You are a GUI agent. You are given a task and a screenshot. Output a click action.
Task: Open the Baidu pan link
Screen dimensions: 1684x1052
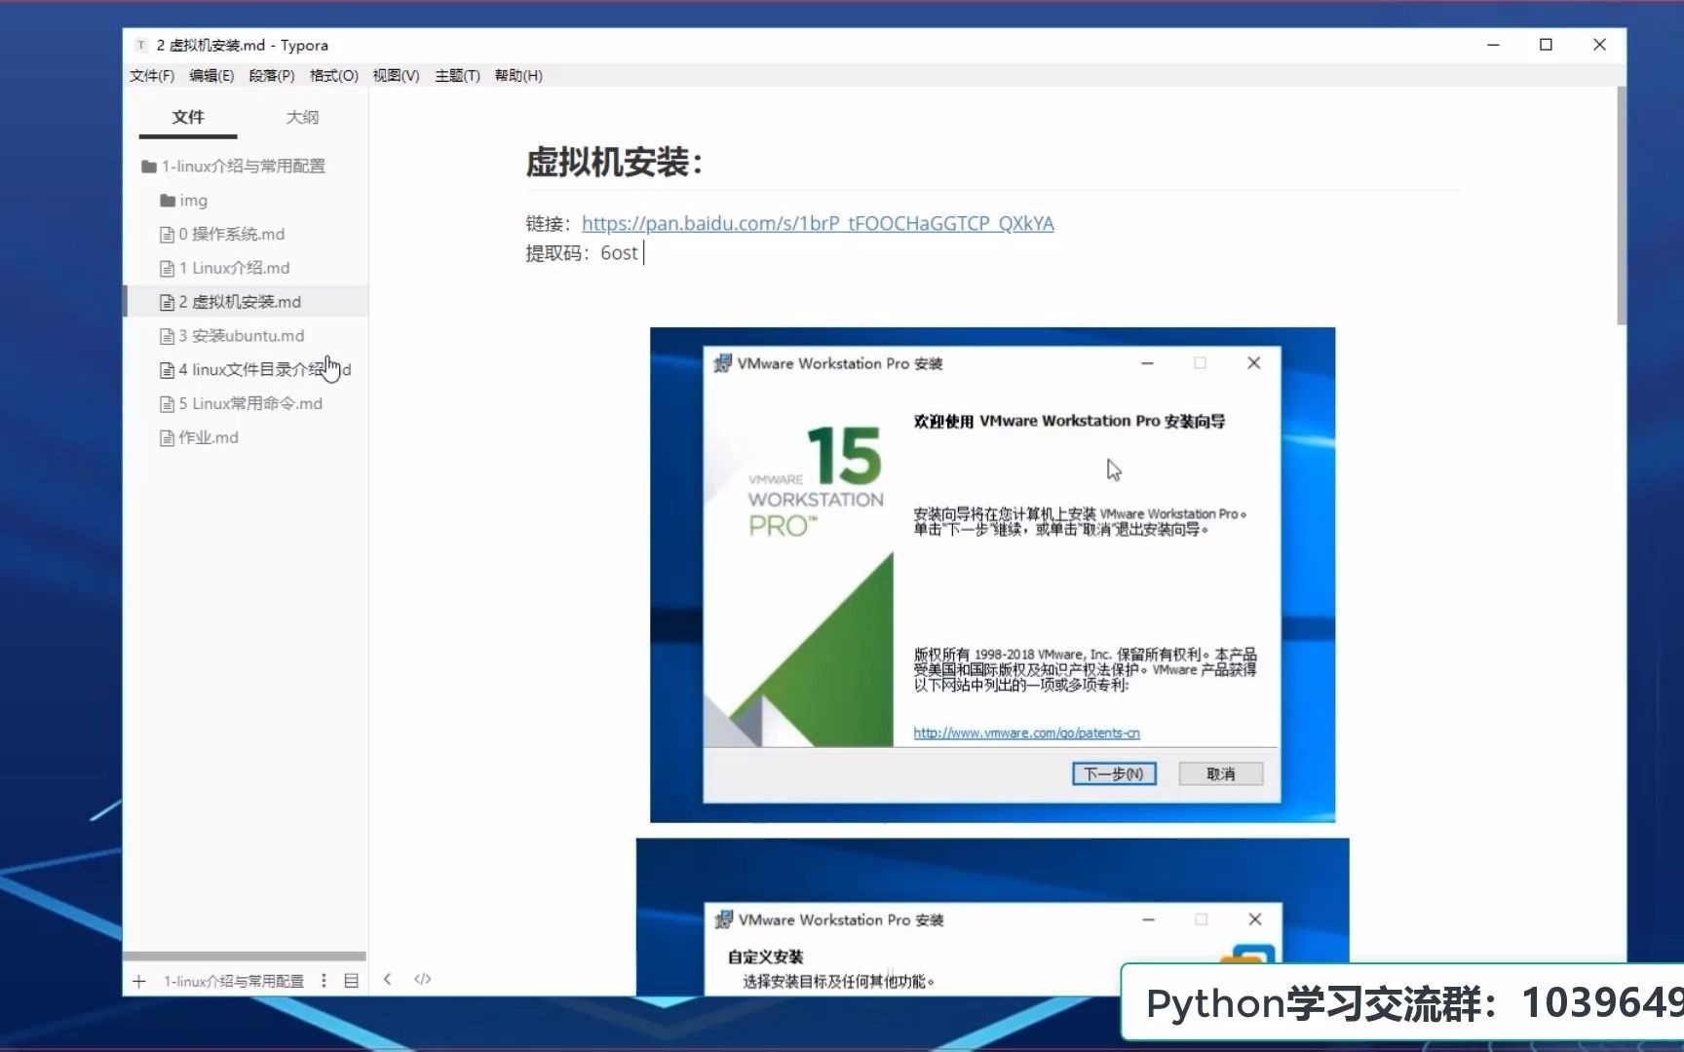tap(818, 223)
